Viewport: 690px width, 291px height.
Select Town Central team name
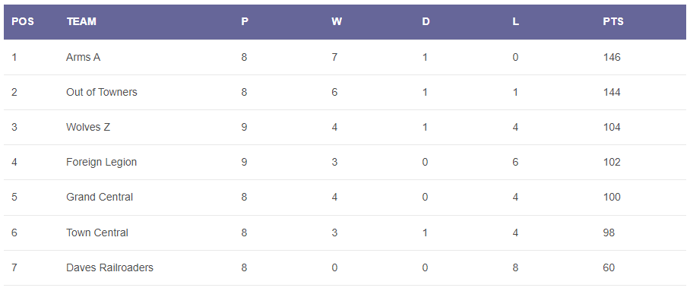coord(97,232)
